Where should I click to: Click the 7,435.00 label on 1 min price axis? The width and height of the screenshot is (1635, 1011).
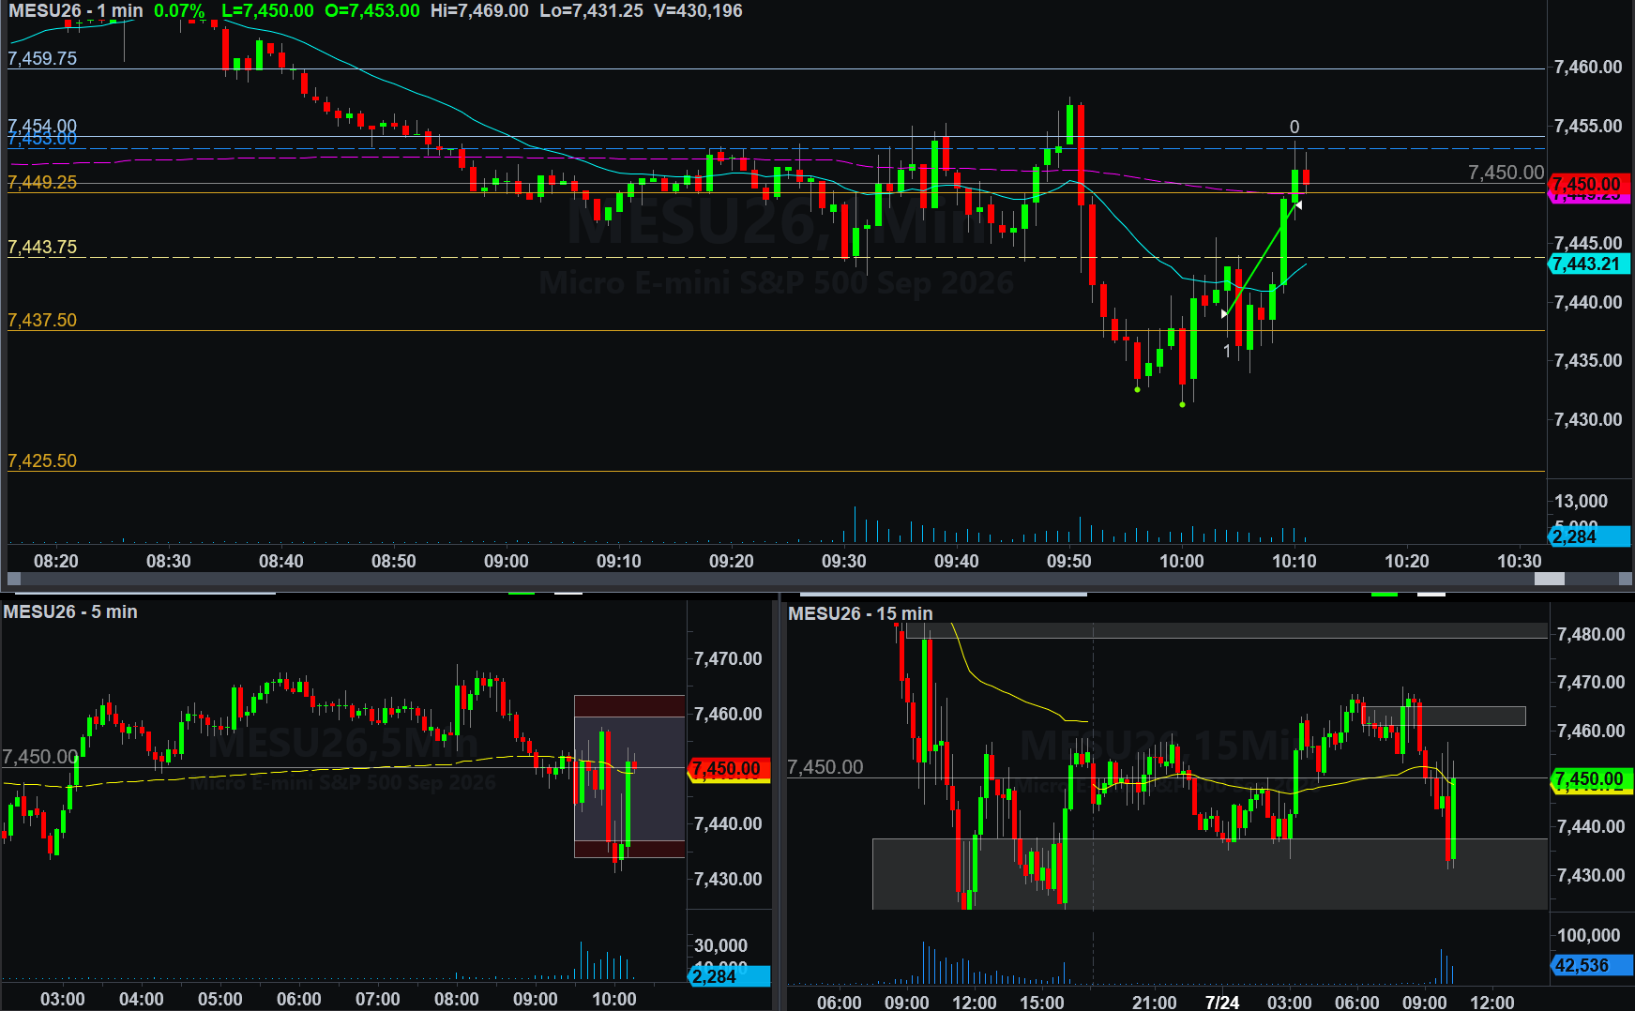pos(1588,360)
